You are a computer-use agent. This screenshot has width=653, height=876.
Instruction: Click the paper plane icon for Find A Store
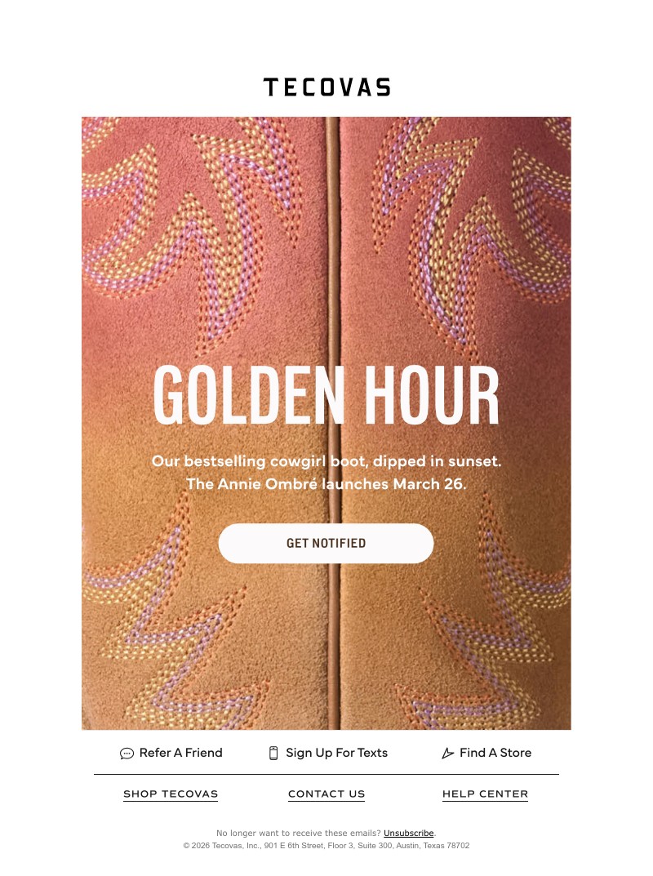coord(447,753)
